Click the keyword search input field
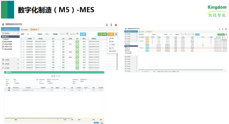 (x=31, y=34)
